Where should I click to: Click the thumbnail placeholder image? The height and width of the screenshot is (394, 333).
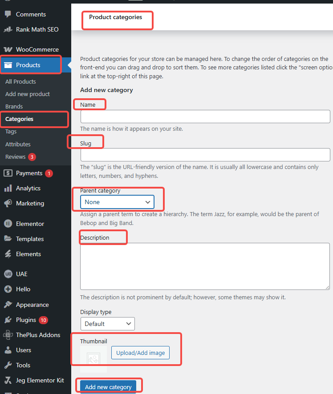[x=93, y=359]
